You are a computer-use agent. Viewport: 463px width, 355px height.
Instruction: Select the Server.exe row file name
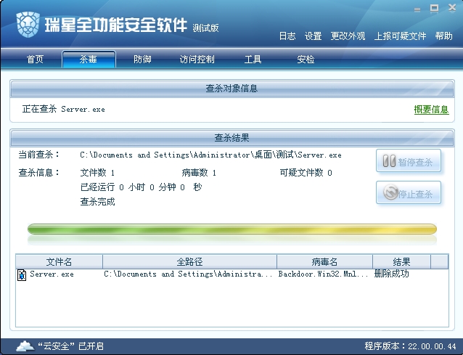(52, 274)
